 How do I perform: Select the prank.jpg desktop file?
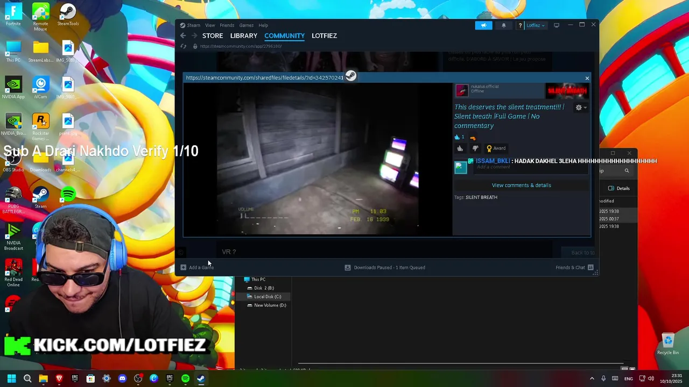tap(68, 124)
